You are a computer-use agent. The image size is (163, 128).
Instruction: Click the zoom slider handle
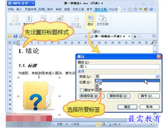(137, 124)
